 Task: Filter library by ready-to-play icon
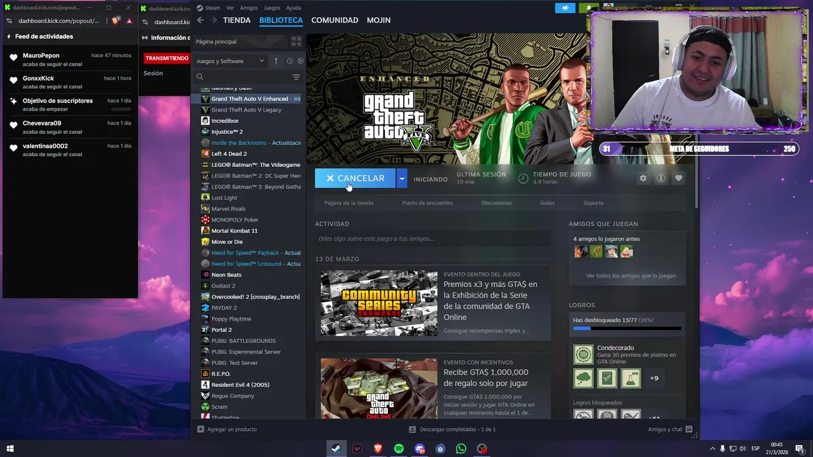click(300, 61)
